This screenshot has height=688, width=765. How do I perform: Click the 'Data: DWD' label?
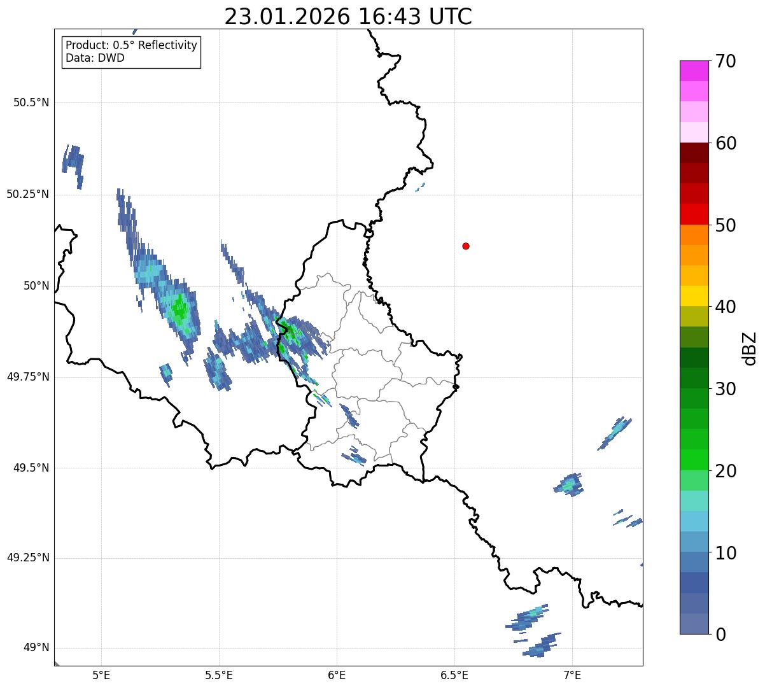click(x=95, y=58)
